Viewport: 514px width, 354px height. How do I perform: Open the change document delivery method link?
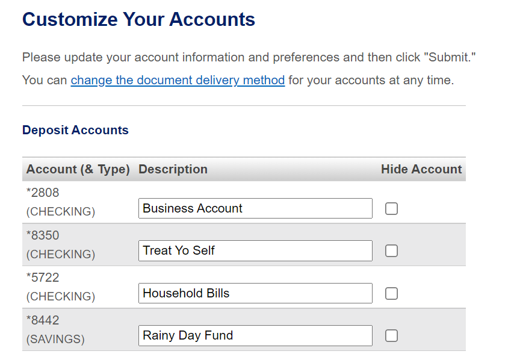[x=178, y=80]
